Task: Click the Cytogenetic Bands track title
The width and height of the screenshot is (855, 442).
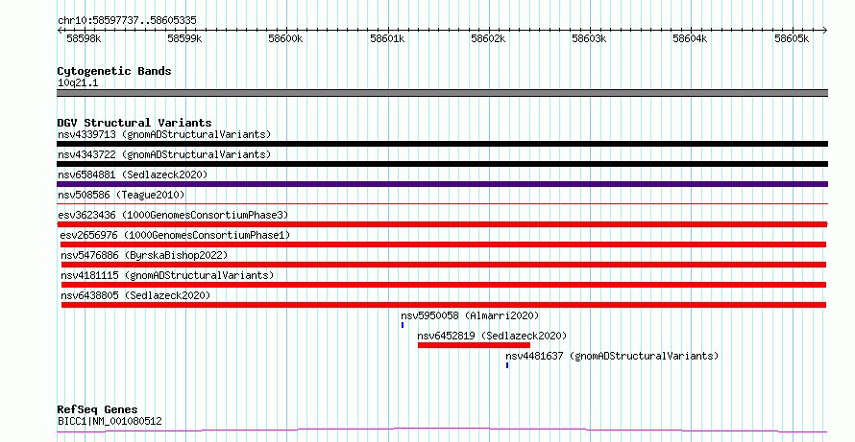Action: tap(114, 71)
